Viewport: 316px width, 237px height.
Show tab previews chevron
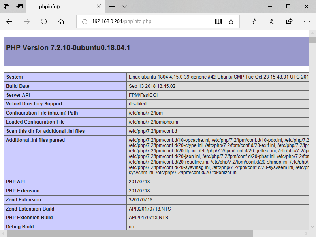click(x=124, y=6)
